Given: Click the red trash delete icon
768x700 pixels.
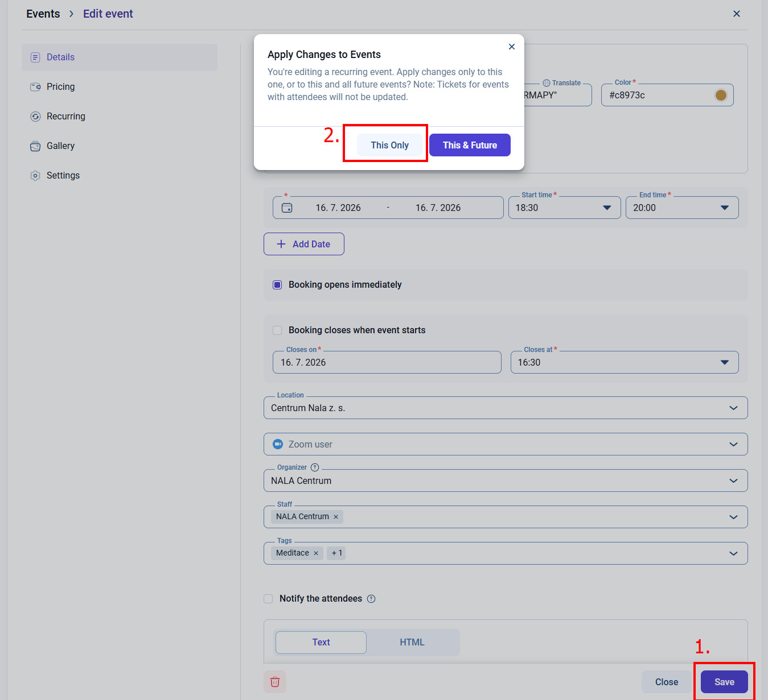Looking at the screenshot, I should coord(275,682).
